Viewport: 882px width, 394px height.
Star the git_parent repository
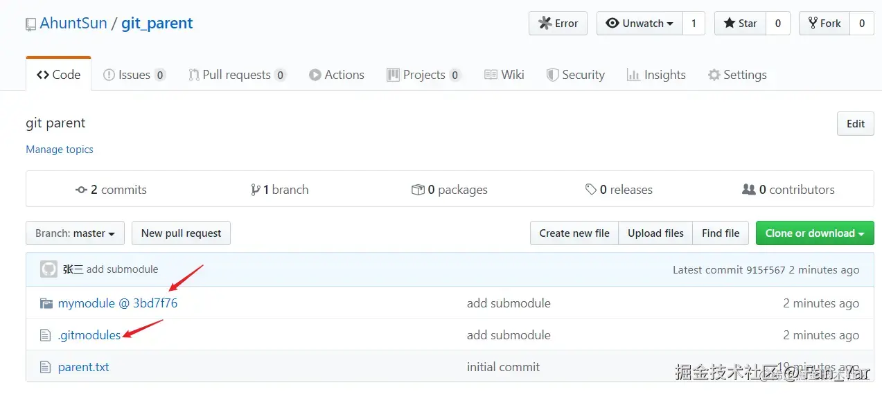[x=740, y=24]
